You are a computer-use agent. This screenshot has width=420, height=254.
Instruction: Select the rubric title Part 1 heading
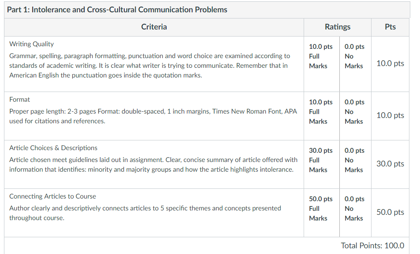click(117, 10)
